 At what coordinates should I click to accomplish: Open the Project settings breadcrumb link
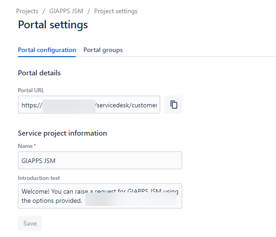point(116,11)
